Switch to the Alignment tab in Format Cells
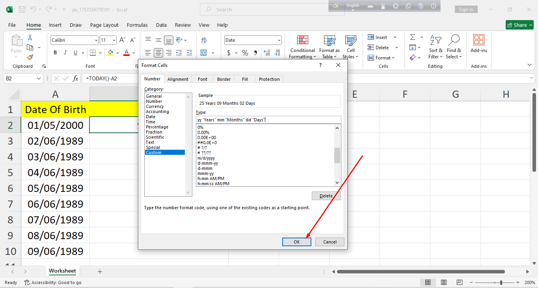The height and width of the screenshot is (288, 538). [178, 79]
